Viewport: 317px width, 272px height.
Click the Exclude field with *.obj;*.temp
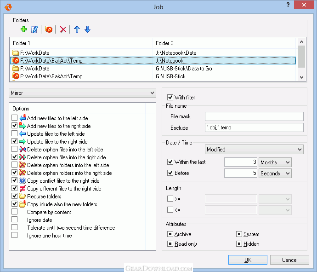pyautogui.click(x=254, y=127)
